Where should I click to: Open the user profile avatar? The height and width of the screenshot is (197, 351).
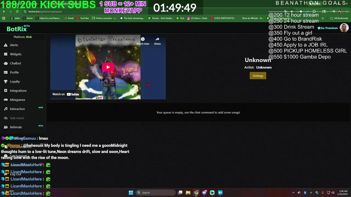click(344, 28)
